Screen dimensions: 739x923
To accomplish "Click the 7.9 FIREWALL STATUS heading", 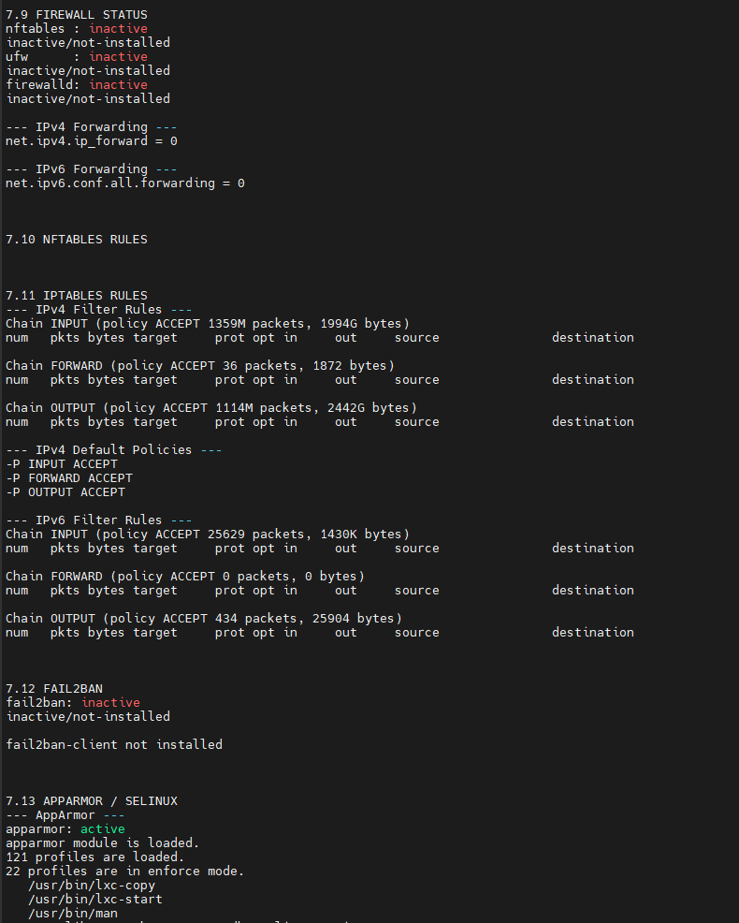I will [77, 14].
